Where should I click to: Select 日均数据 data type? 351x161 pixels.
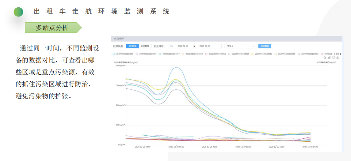[145, 46]
